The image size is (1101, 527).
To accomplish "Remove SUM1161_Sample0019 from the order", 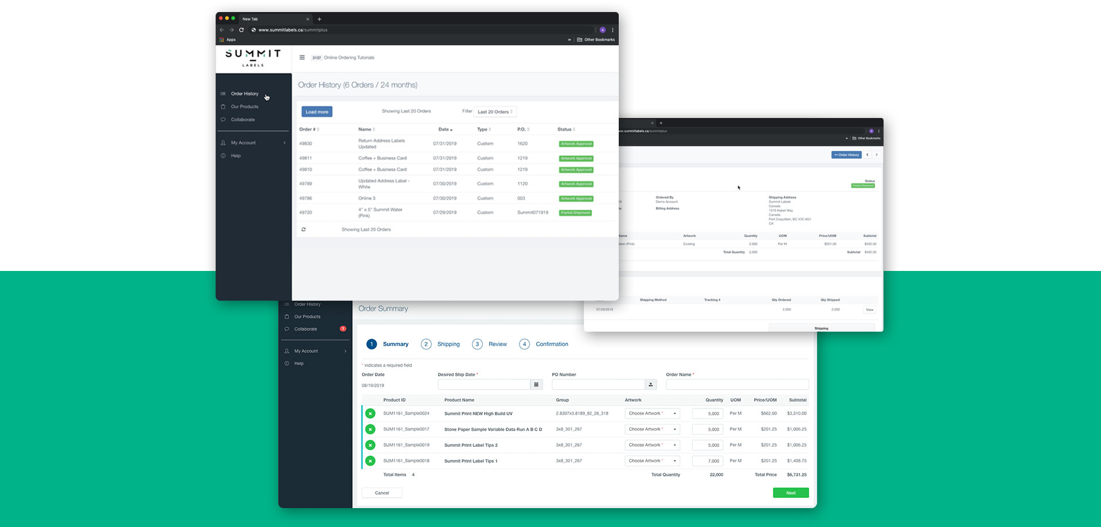I will pos(370,445).
